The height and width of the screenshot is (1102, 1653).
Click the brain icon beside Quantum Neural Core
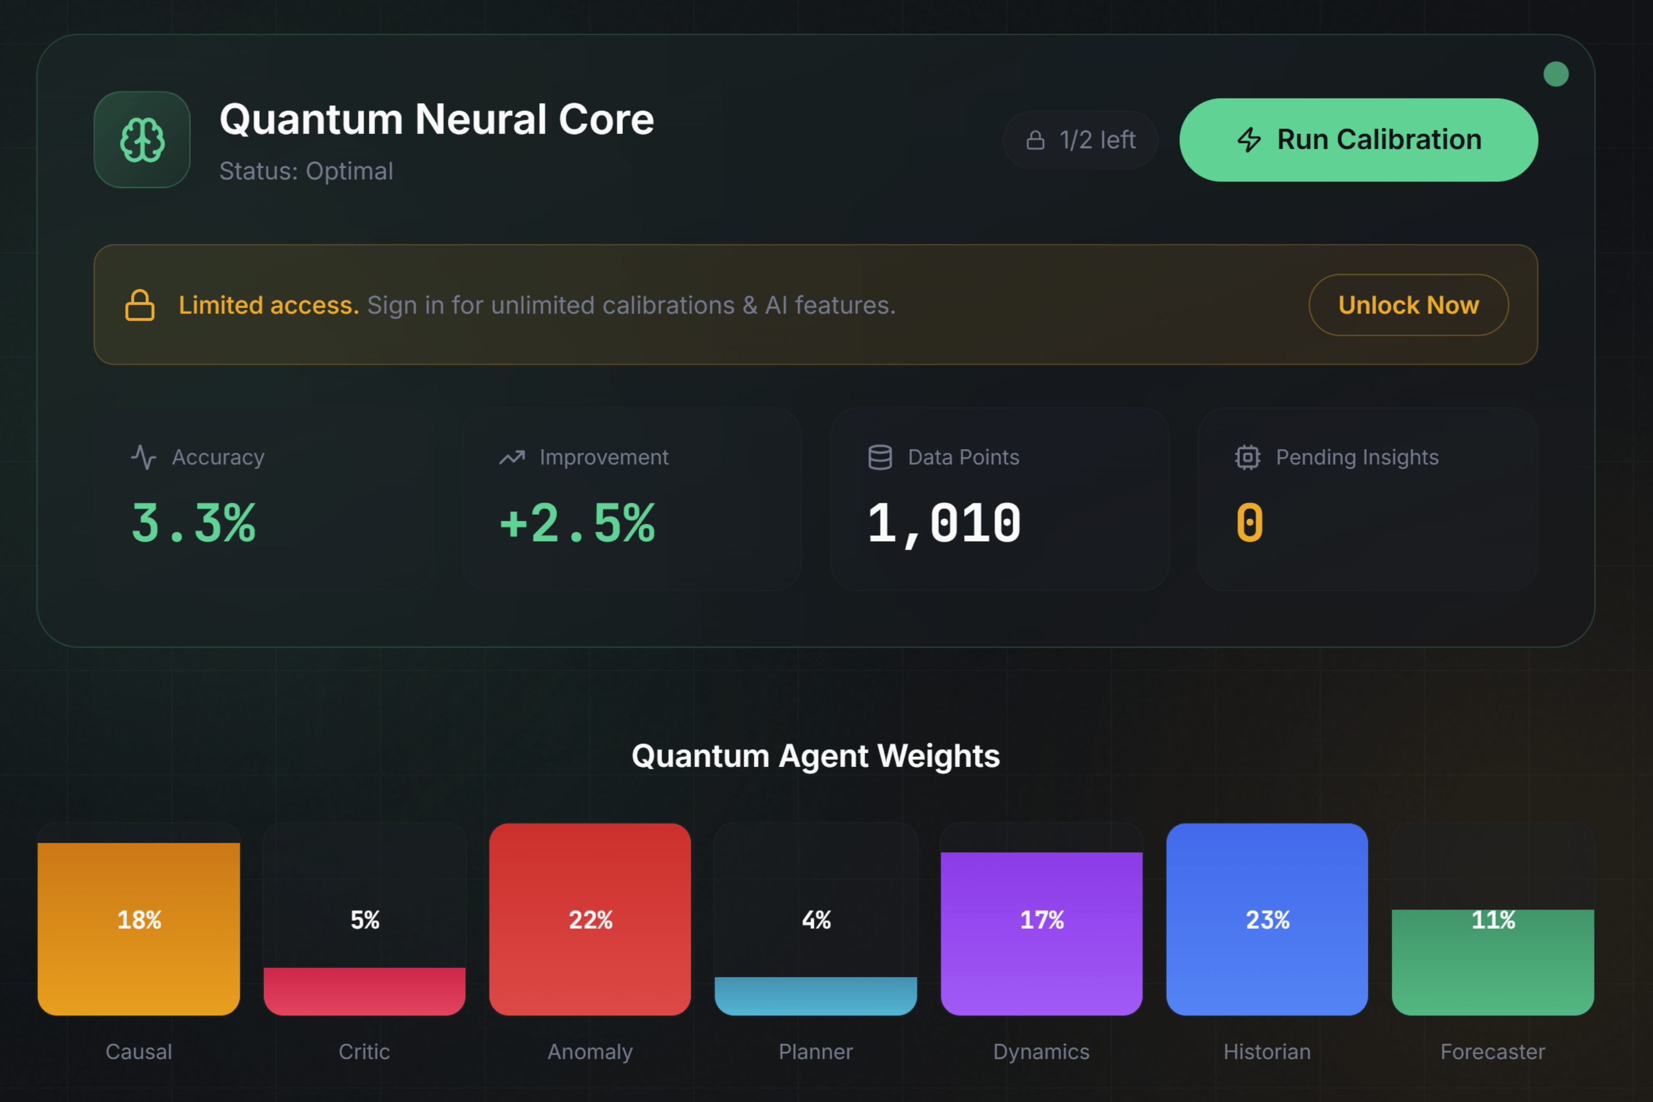coord(142,140)
